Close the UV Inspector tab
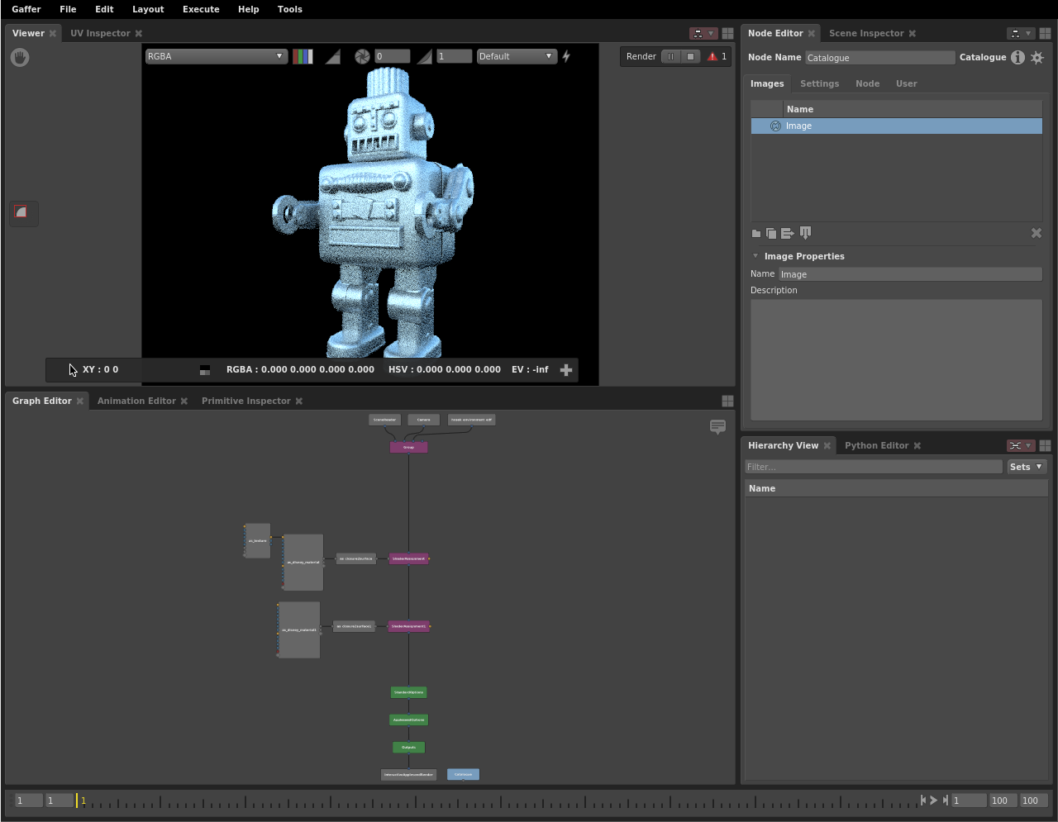1058x822 pixels. click(x=139, y=33)
